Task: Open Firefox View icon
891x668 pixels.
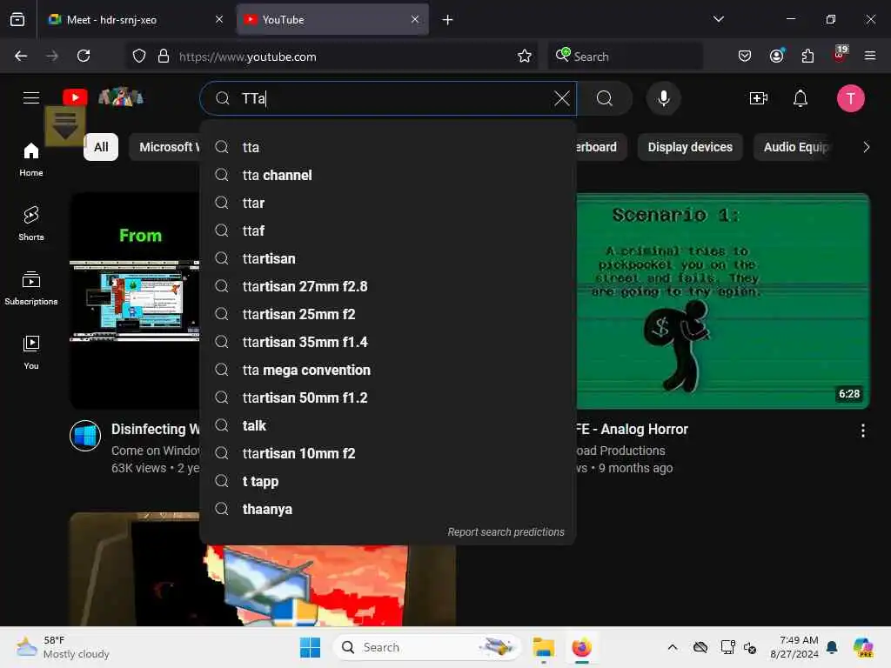Action: pyautogui.click(x=17, y=19)
